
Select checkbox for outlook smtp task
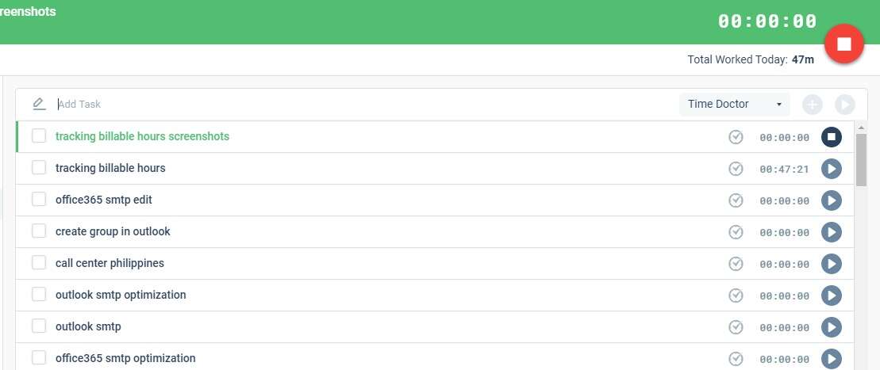tap(39, 326)
